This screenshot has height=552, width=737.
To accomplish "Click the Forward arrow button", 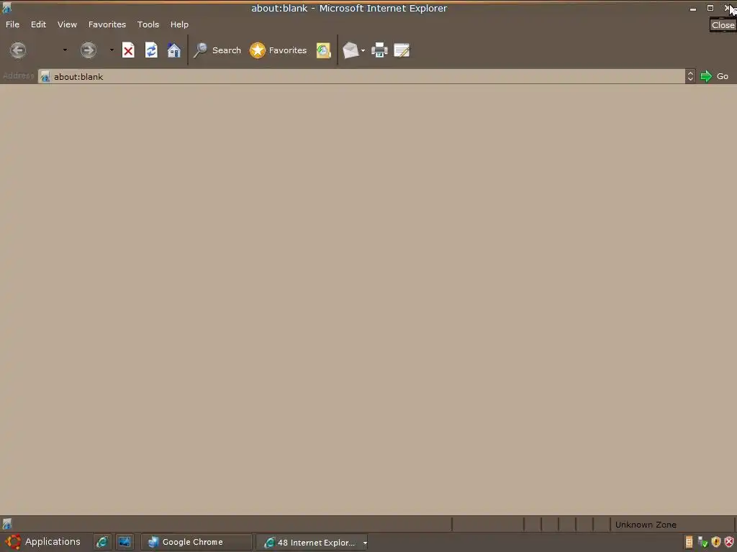I will [88, 50].
